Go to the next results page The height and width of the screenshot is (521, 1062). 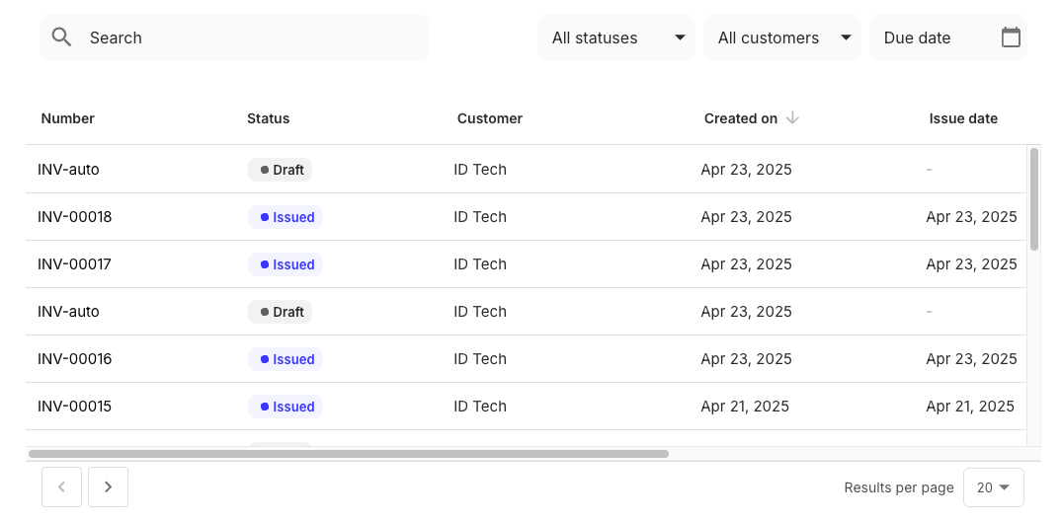(108, 486)
